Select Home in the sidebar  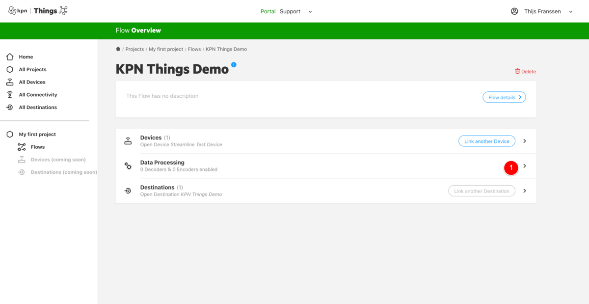pos(26,57)
